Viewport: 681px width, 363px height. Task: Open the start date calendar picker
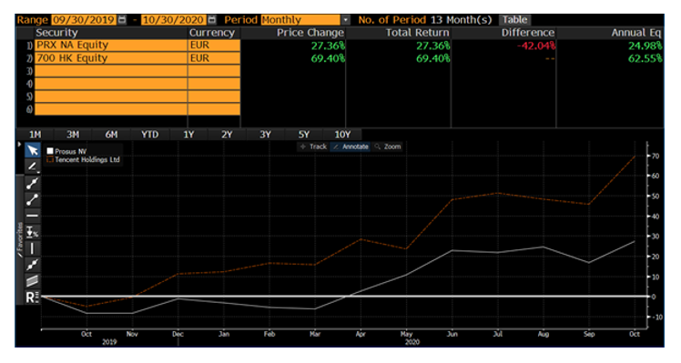(x=123, y=20)
